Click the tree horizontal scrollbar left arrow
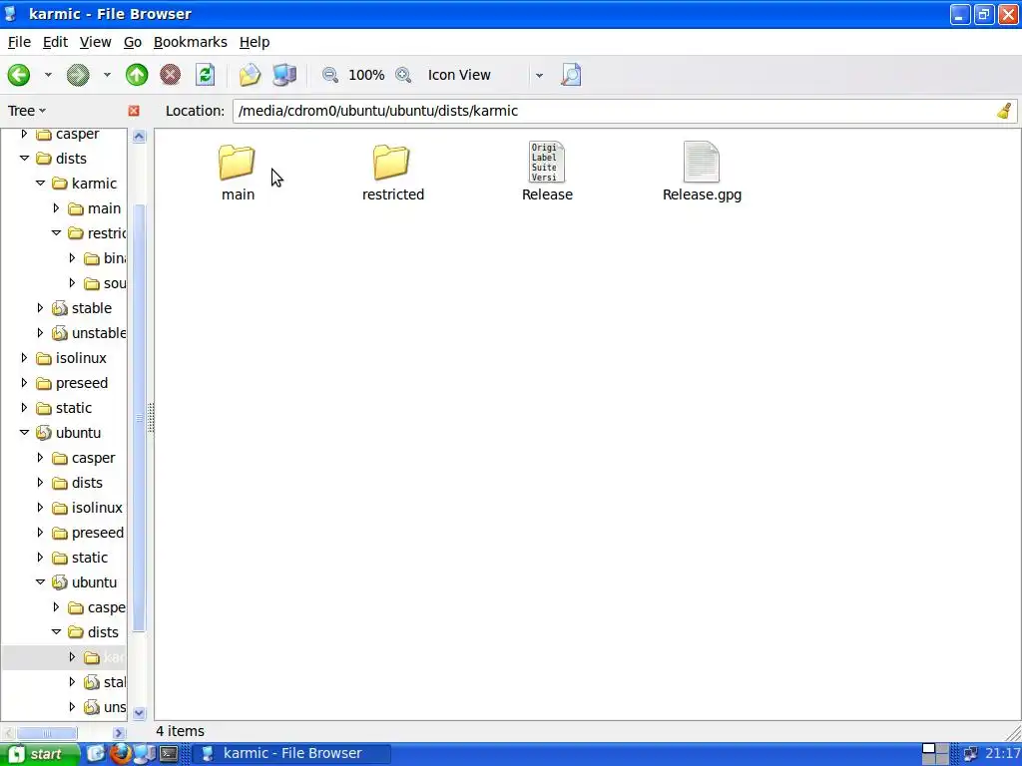 click(8, 733)
